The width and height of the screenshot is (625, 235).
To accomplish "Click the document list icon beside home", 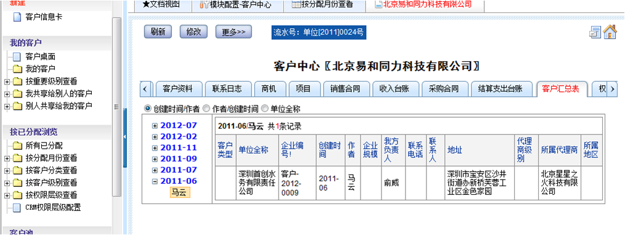I will (x=595, y=33).
